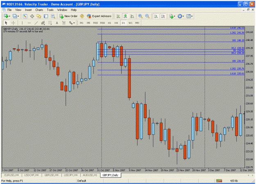Select the crosshair tool
Image resolution: width=256 pixels, height=184 pixels.
pos(13,23)
